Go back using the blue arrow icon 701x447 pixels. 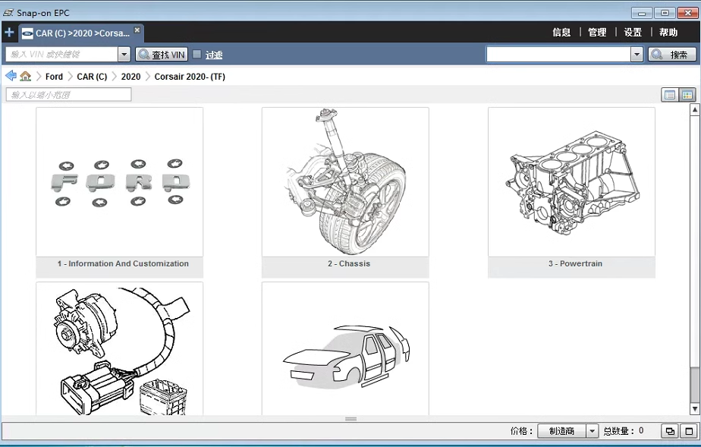tap(11, 76)
